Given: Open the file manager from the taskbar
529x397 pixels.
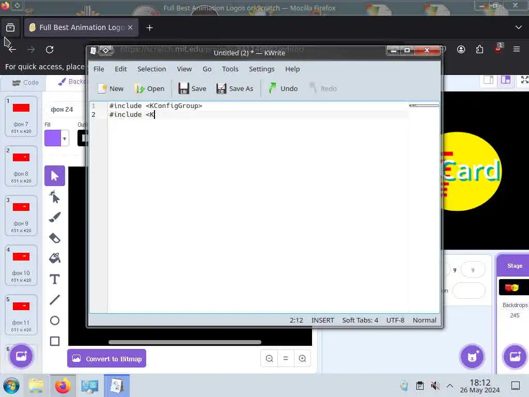Looking at the screenshot, I should pos(36,386).
